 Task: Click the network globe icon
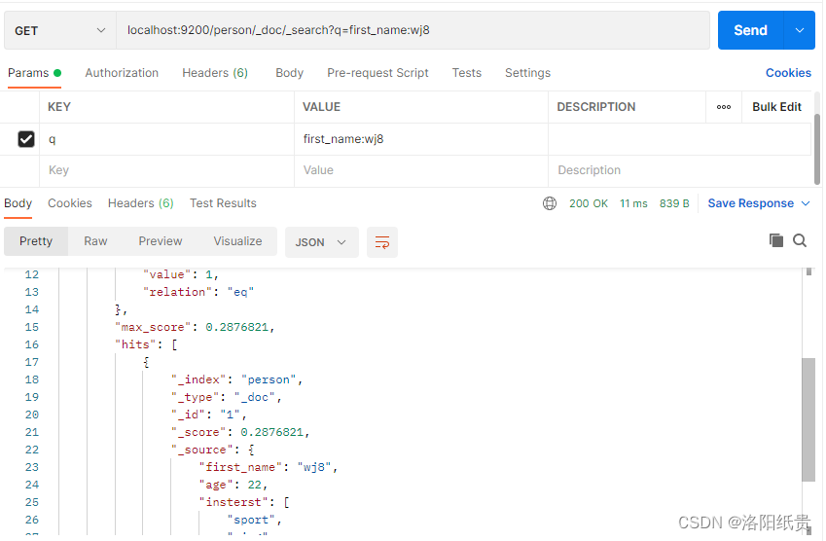click(550, 203)
